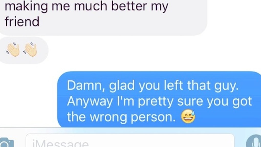The height and width of the screenshot is (147, 261).
Task: Tap empty white space between message bubbles
Action: click(133, 53)
